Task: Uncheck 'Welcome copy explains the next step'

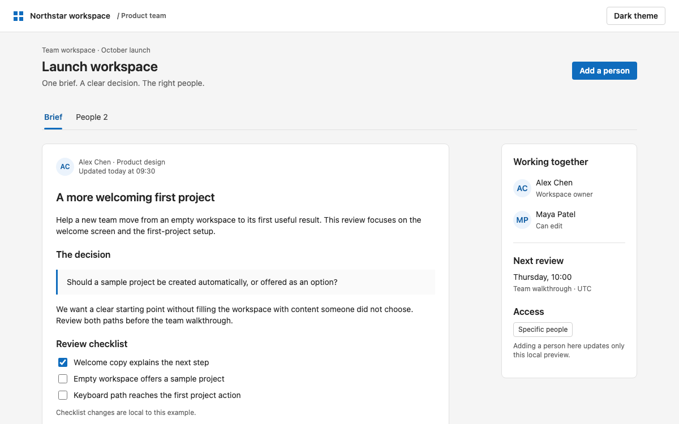Action: (63, 362)
